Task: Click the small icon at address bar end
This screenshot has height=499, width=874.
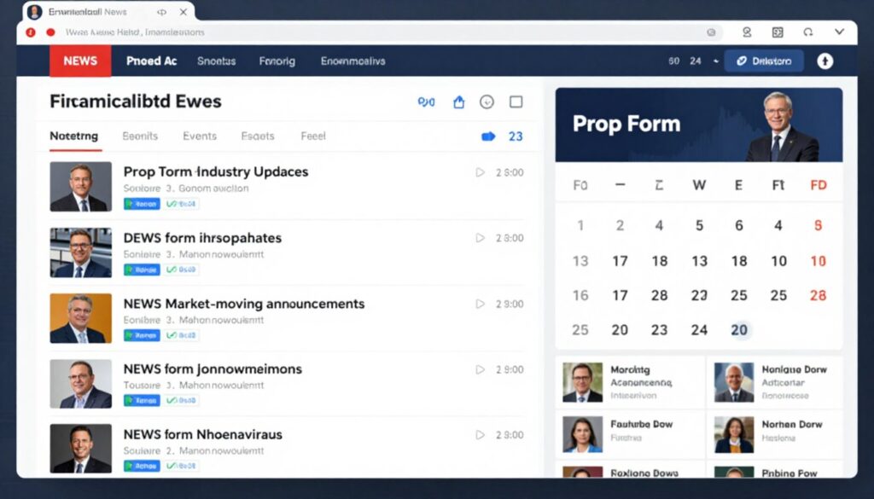Action: 711,32
